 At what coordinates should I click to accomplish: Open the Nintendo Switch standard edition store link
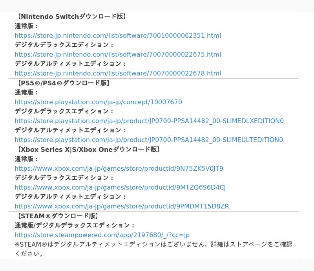coord(118,35)
